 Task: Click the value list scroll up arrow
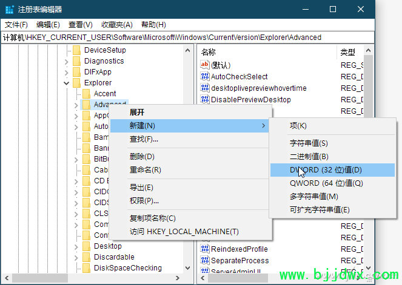click(x=369, y=50)
